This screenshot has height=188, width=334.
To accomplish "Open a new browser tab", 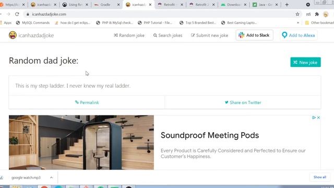I will (287, 5).
